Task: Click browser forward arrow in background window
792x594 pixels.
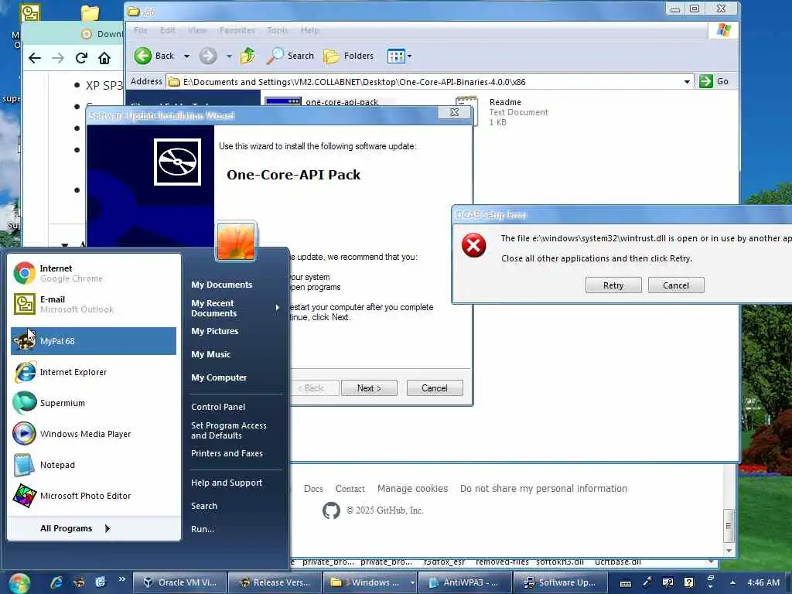Action: point(58,58)
